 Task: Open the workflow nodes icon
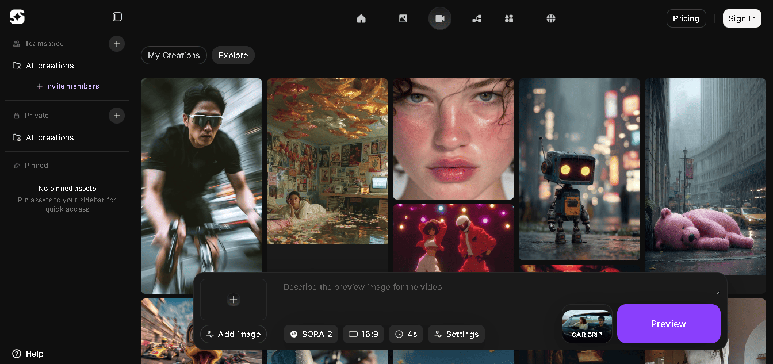click(x=477, y=18)
